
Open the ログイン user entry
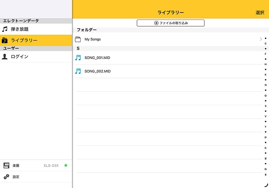[36, 57]
